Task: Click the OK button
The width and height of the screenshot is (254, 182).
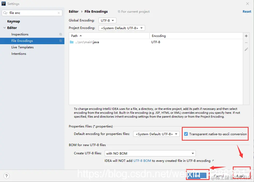Action: (x=197, y=176)
